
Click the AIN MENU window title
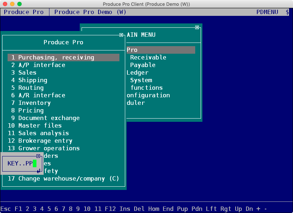click(141, 35)
